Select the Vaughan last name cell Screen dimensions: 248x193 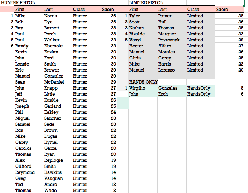(58, 178)
